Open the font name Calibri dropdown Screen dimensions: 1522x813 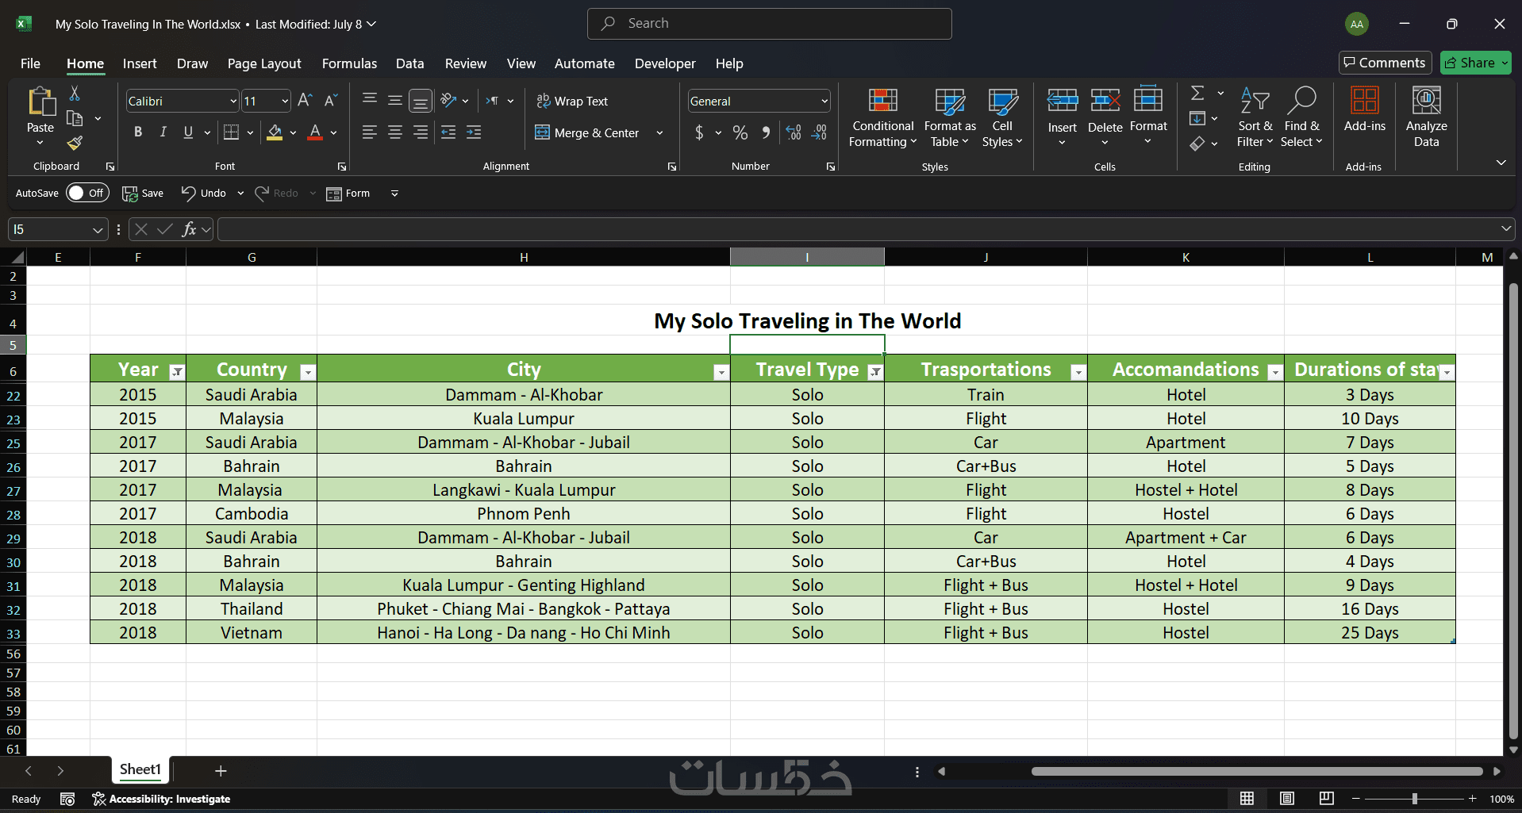[x=233, y=101]
